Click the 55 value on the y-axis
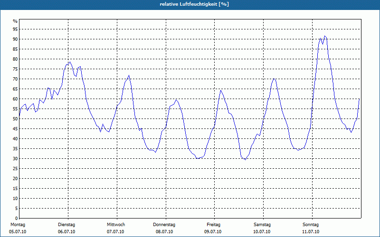 [x=15, y=109]
